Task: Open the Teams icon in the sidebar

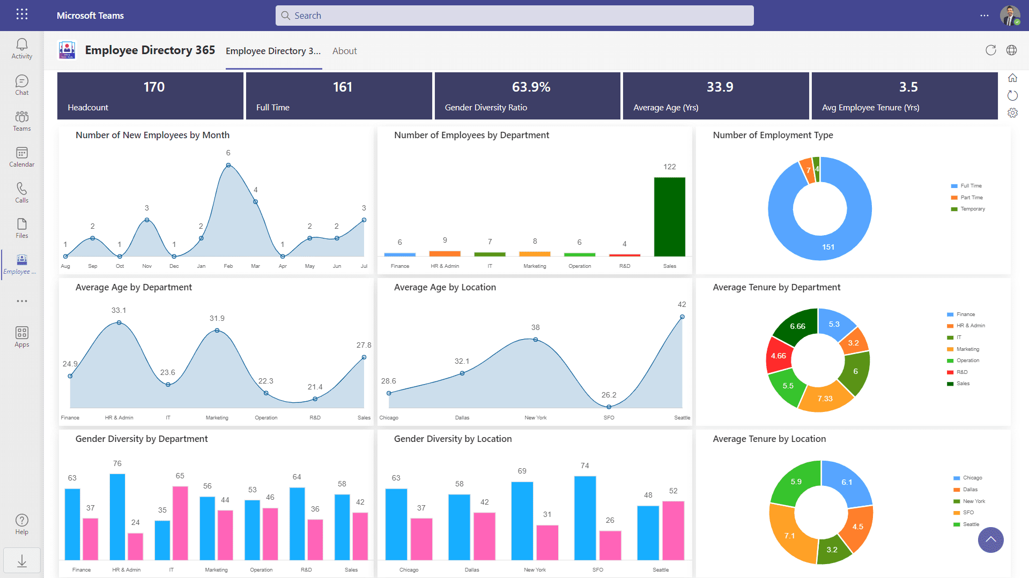Action: [21, 120]
